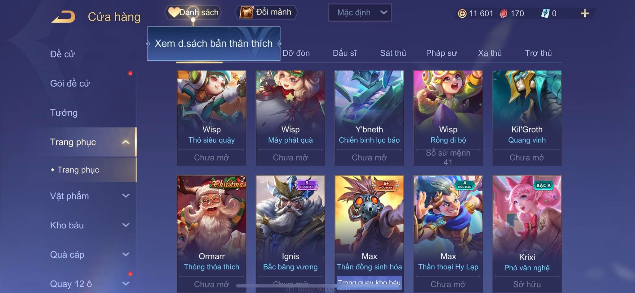The height and width of the screenshot is (293, 635).
Task: Open the Tướng menu in sidebar
Action: [64, 113]
